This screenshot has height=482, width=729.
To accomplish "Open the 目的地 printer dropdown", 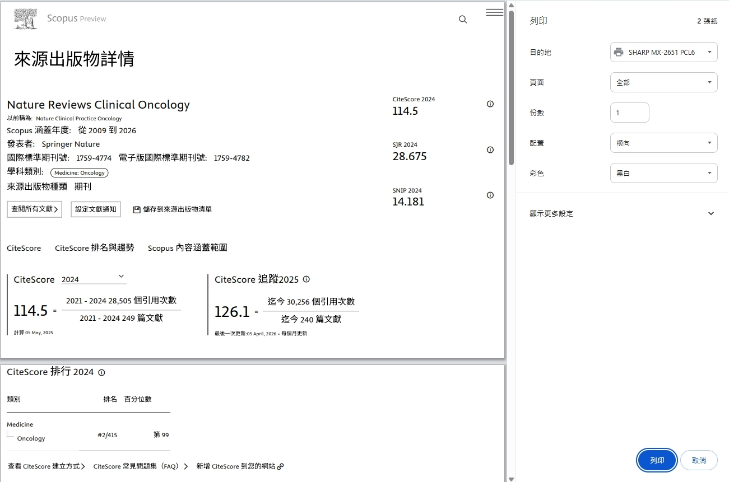I will tap(663, 52).
